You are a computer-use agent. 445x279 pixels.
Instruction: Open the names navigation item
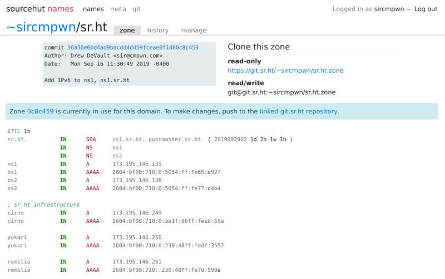pos(93,9)
